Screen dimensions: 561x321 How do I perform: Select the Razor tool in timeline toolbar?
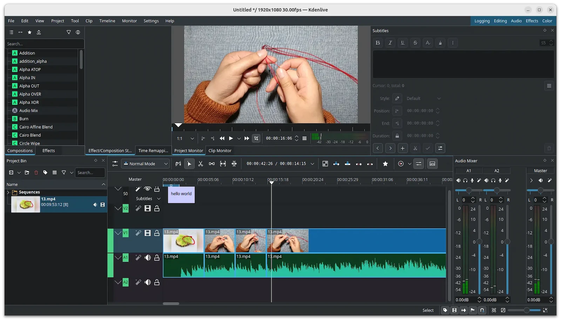(x=201, y=164)
